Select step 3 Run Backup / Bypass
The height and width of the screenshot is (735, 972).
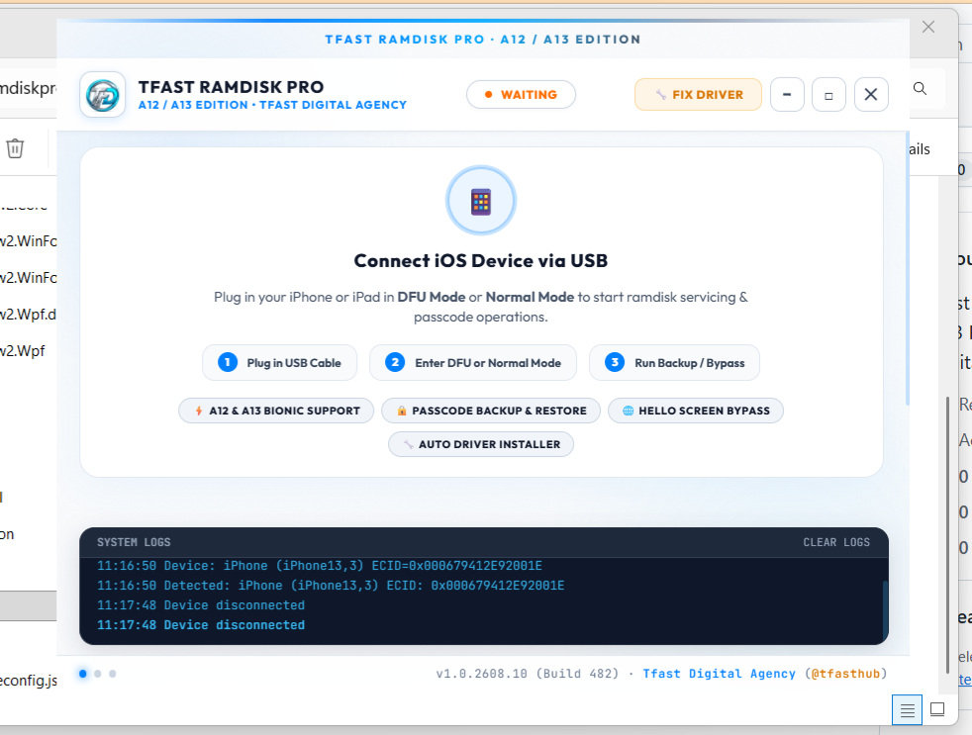(674, 362)
